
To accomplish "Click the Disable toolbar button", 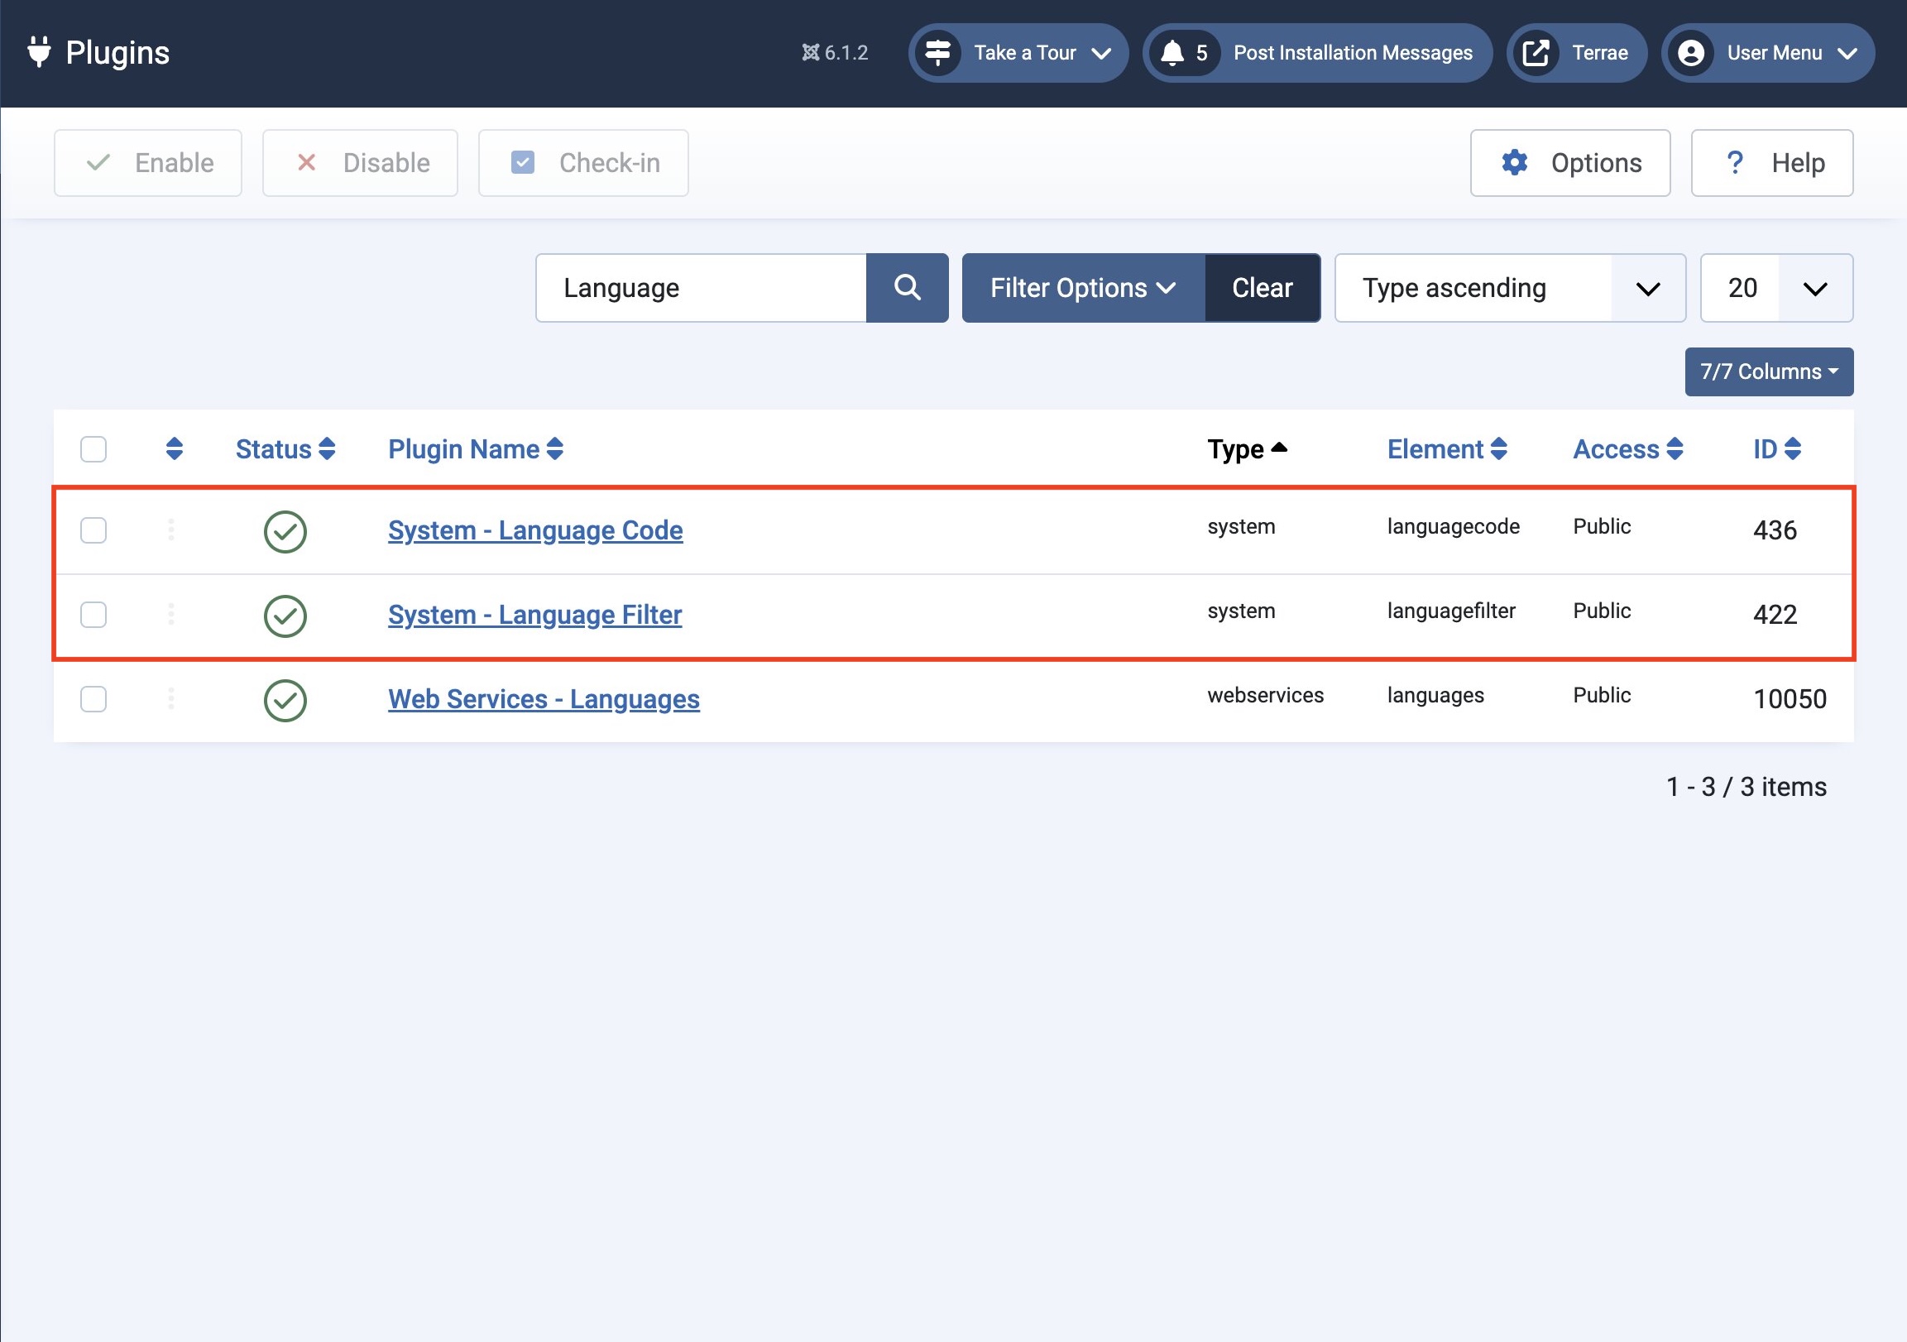I will coord(360,162).
